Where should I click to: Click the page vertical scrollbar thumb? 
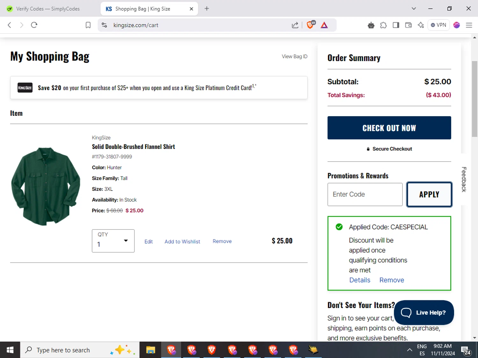point(474,99)
